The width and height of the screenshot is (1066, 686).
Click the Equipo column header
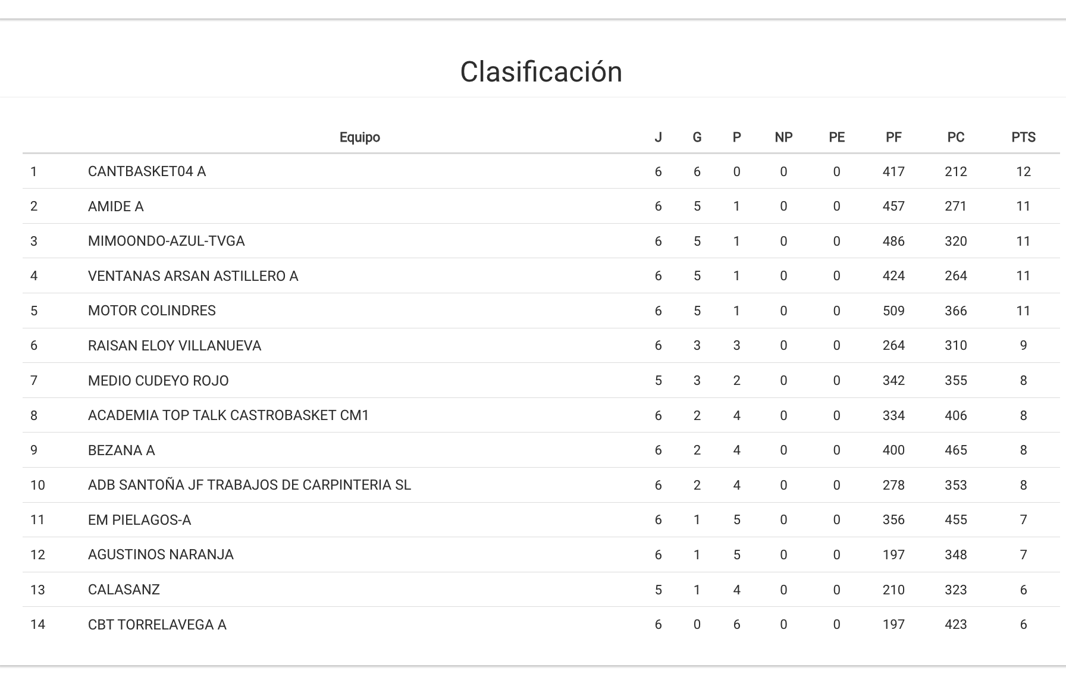point(359,137)
